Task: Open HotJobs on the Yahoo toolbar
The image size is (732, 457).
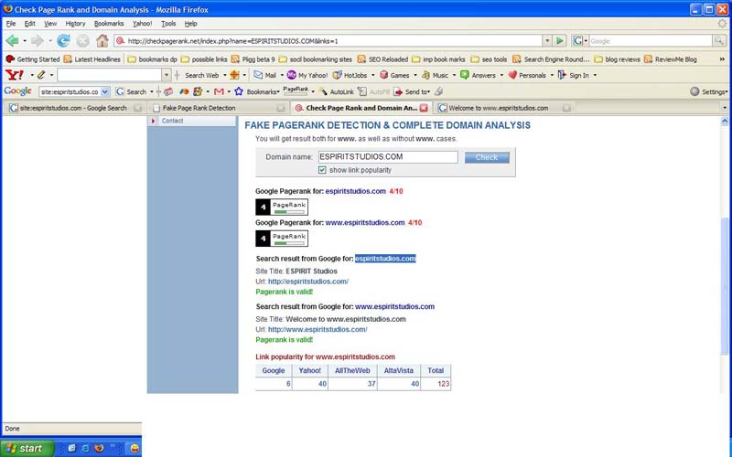Action: coord(350,75)
